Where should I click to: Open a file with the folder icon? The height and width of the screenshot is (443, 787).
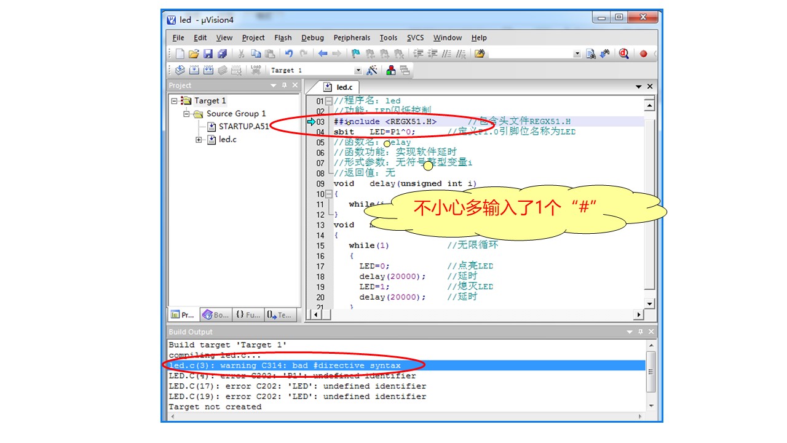coord(194,54)
